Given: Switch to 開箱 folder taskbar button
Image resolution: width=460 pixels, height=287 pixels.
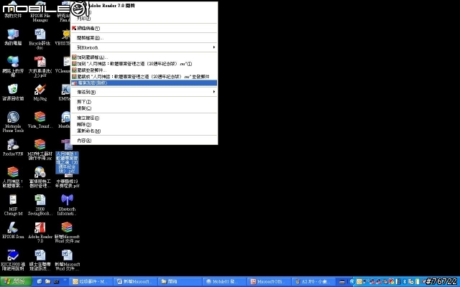Looking at the screenshot, I should tap(180, 282).
